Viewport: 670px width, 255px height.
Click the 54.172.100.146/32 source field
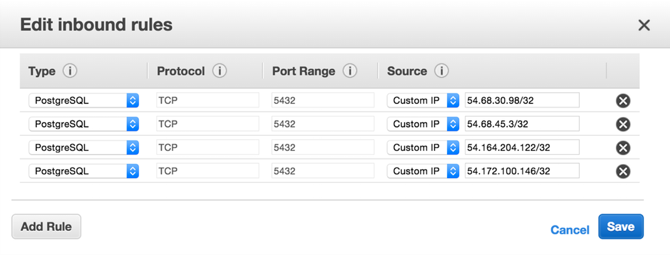522,171
